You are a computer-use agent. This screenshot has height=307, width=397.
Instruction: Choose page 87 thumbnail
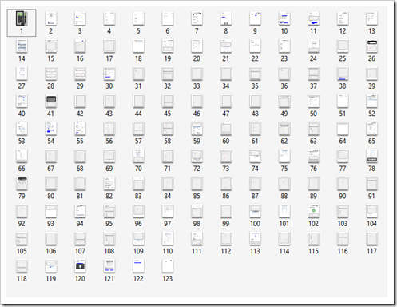click(x=255, y=183)
